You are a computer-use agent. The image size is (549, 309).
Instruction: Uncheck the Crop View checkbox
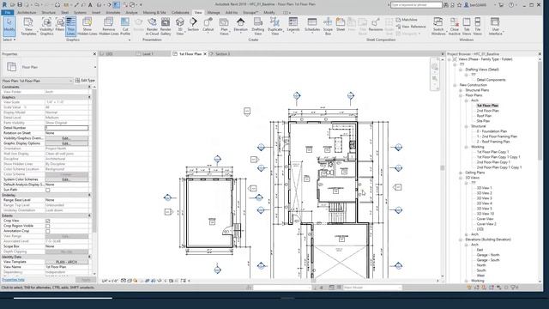48,221
